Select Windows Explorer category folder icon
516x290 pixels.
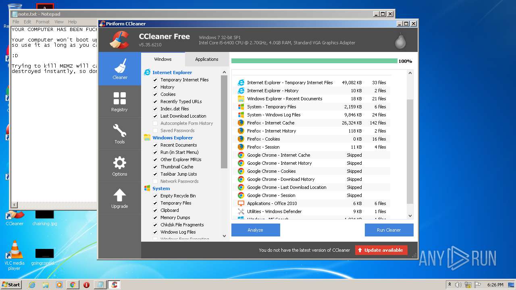point(147,138)
